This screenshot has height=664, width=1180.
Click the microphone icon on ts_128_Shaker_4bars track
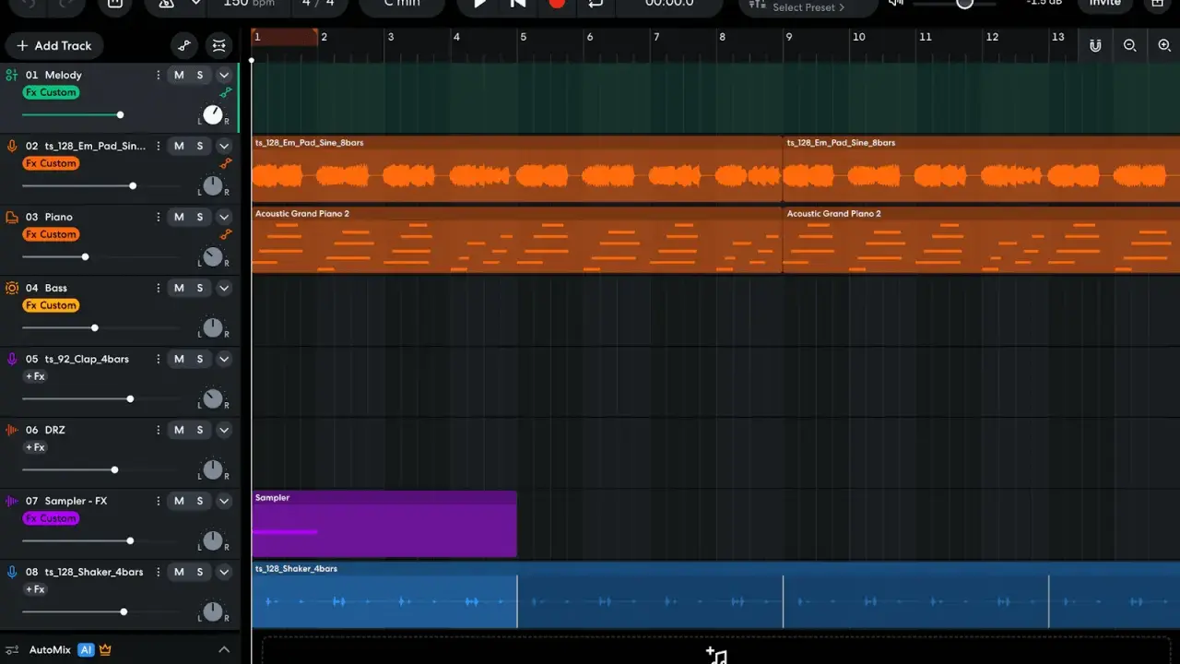pos(12,572)
